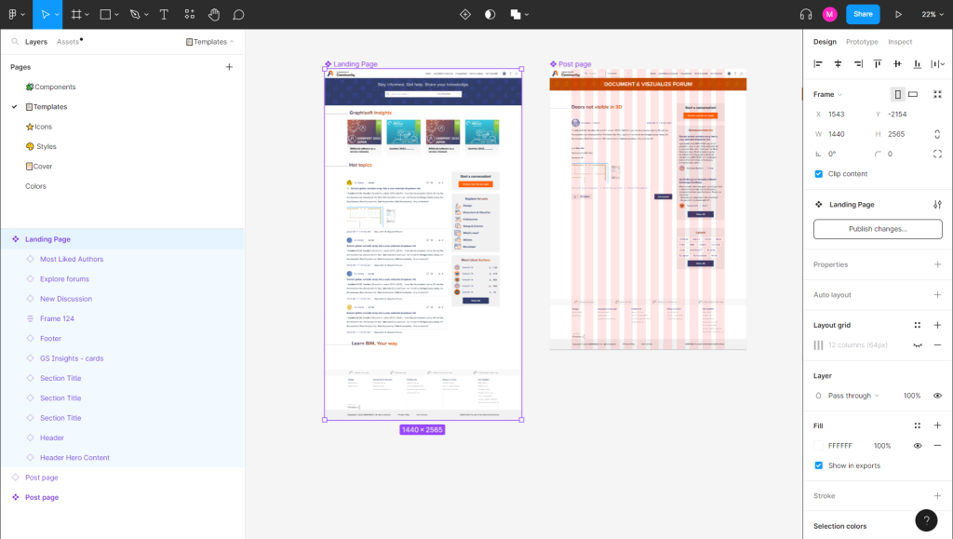
Task: Toggle the Show in exports checkbox
Action: [819, 465]
